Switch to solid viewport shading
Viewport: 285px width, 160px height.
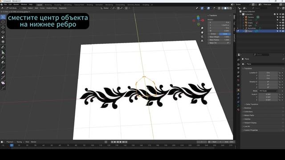point(225,8)
